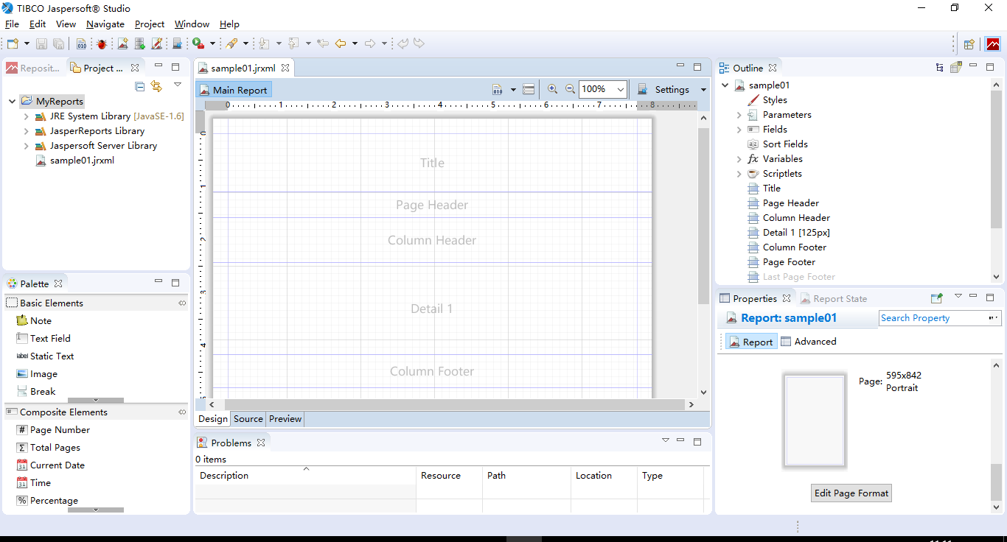1007x542 pixels.
Task: Click the Description column header in Problems
Action: click(305, 476)
